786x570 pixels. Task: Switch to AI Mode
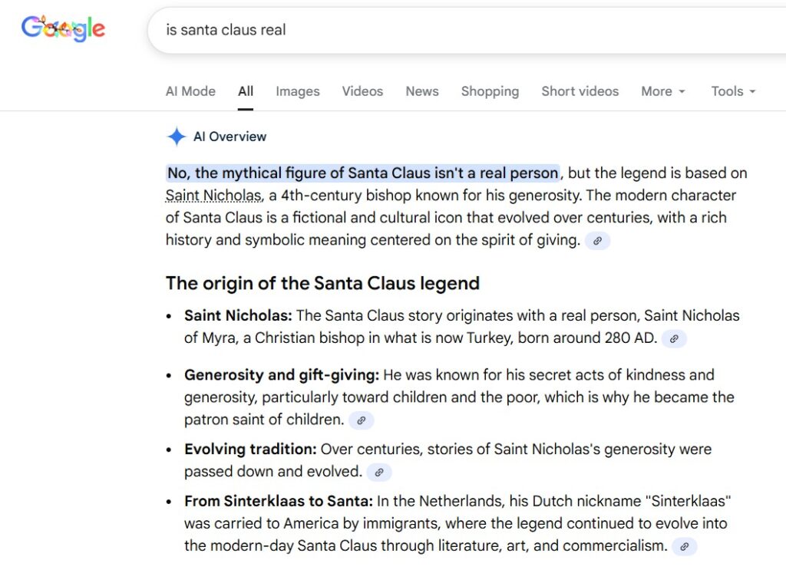click(190, 91)
